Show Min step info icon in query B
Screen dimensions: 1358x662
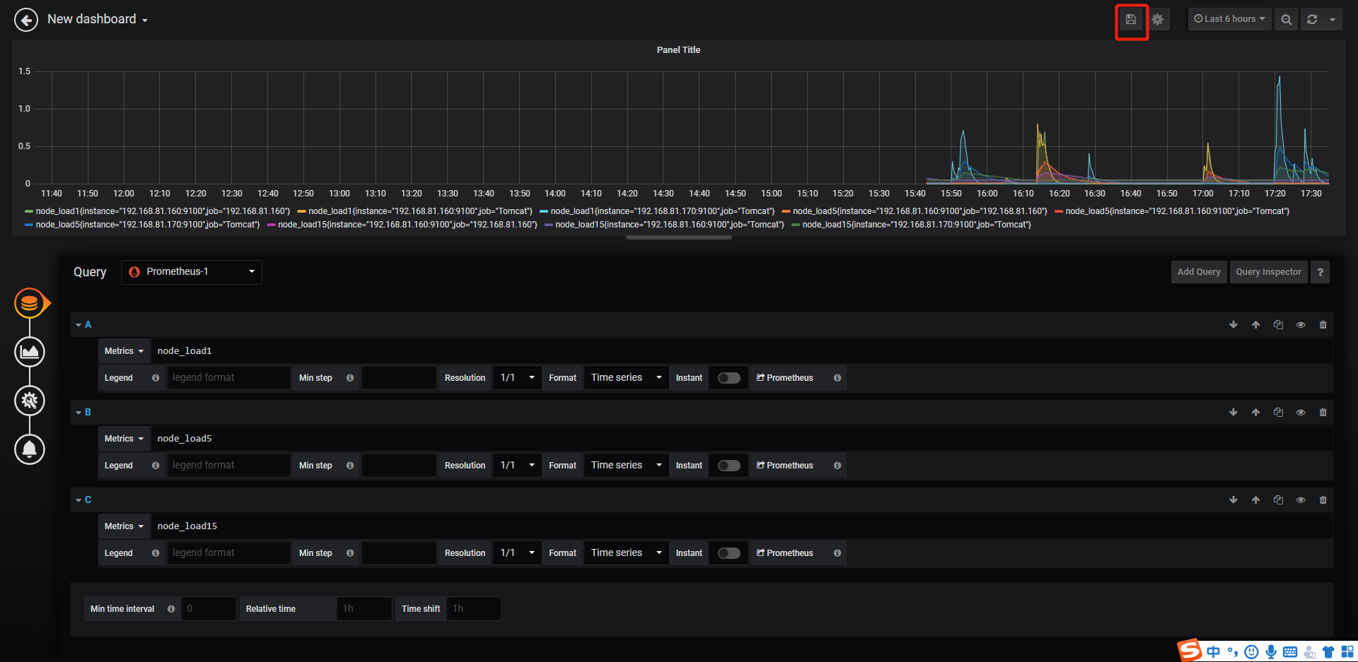[x=350, y=466]
